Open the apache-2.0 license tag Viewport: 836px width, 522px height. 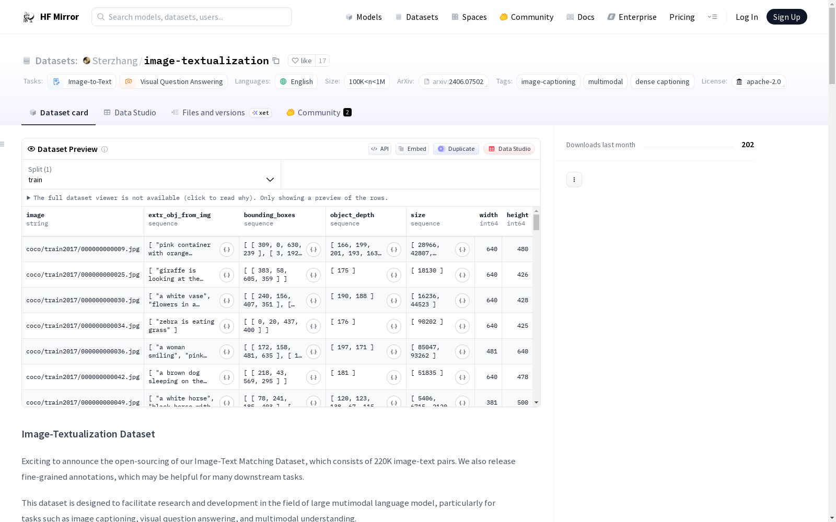[759, 81]
